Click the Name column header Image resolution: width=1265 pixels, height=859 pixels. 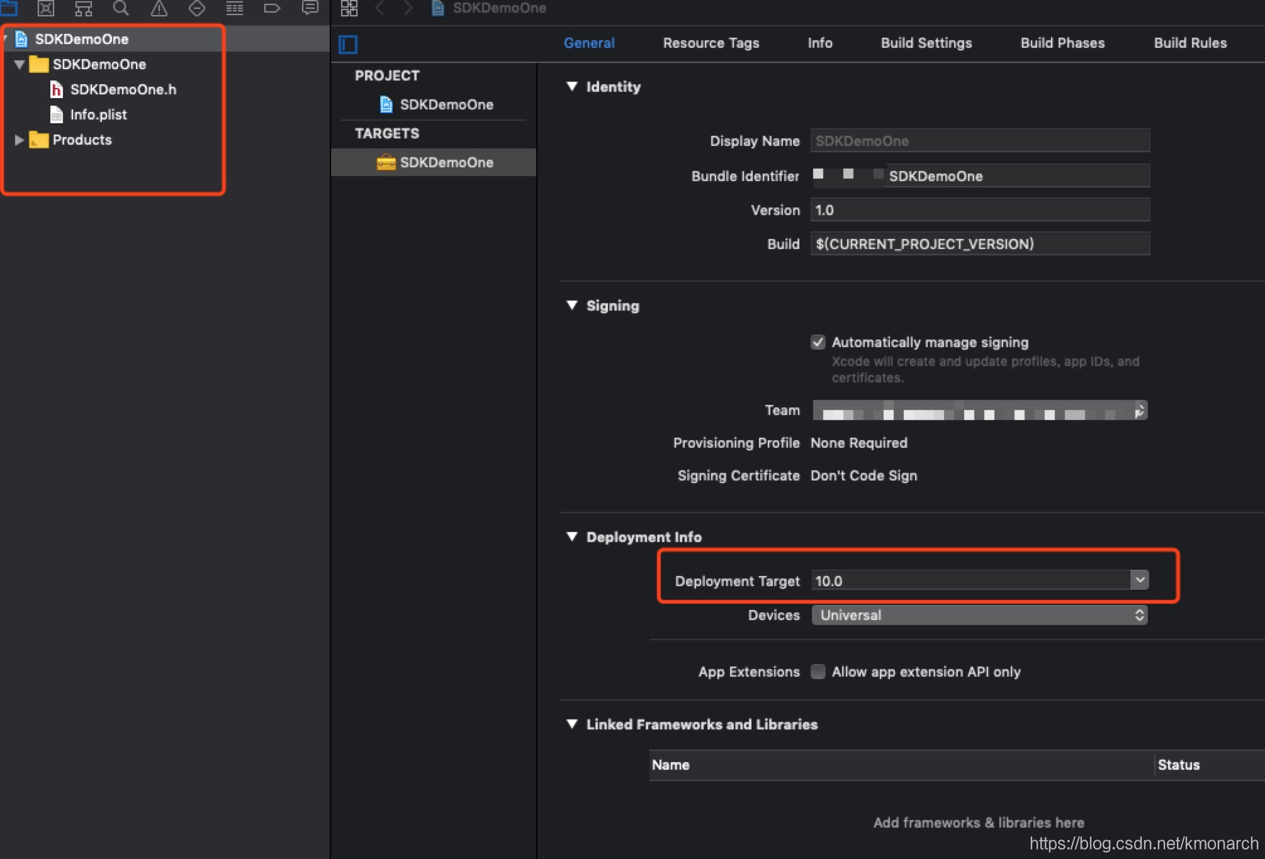(x=902, y=765)
